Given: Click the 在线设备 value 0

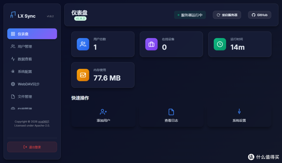Looking at the screenshot, I should (x=164, y=47).
